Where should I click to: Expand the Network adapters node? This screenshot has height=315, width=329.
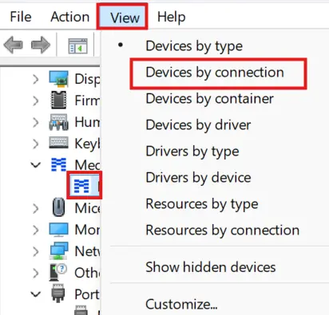(35, 251)
